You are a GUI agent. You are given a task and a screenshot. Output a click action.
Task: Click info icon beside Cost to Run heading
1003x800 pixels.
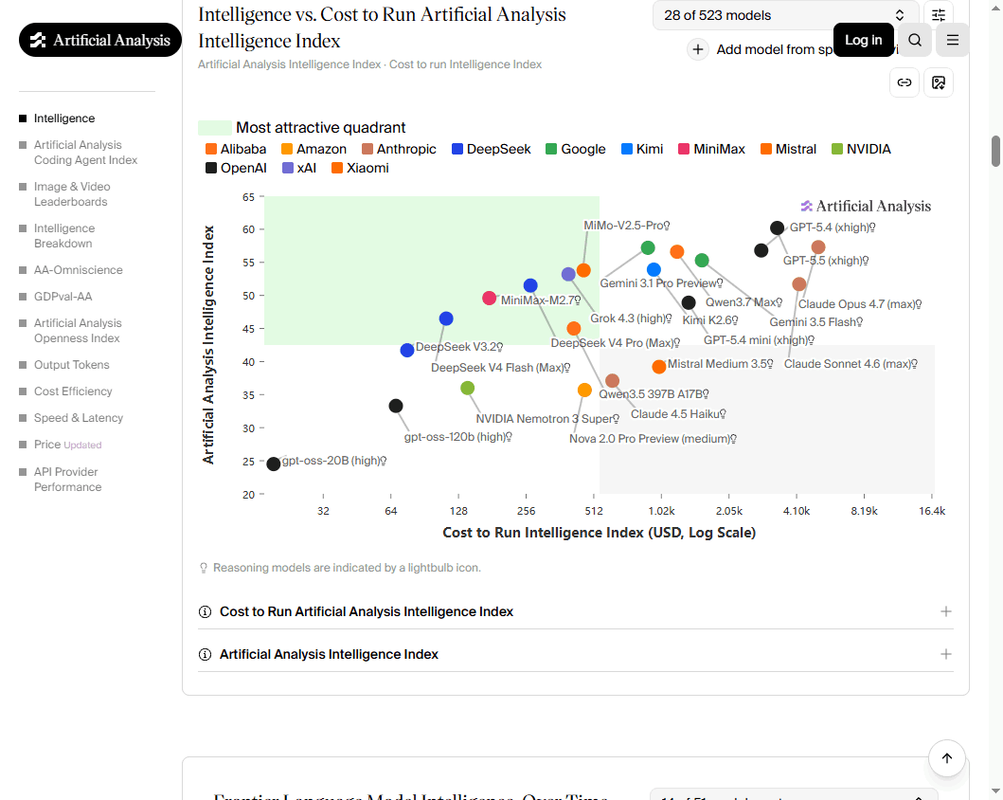tap(205, 611)
